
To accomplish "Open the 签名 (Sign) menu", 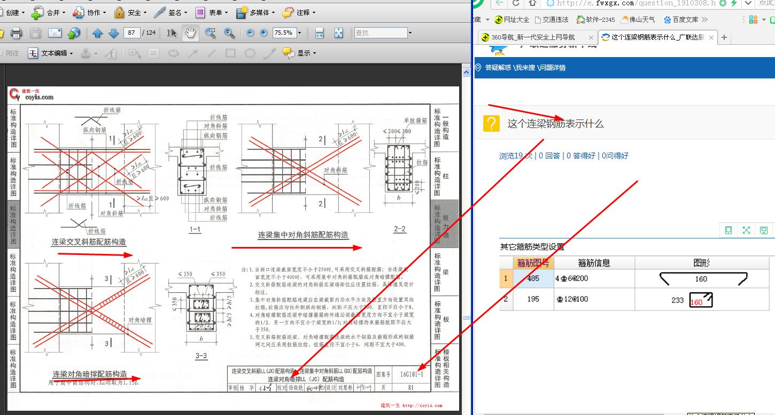I will [170, 12].
